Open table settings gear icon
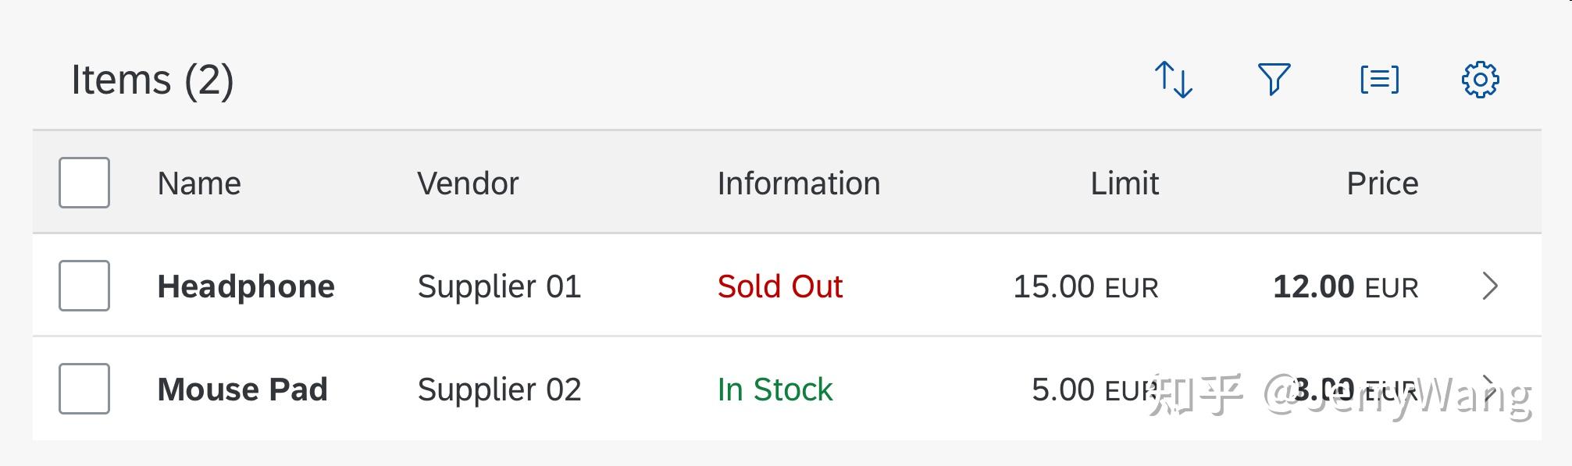The width and height of the screenshot is (1572, 466). point(1480,80)
